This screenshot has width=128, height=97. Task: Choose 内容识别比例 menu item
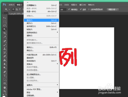41,55
